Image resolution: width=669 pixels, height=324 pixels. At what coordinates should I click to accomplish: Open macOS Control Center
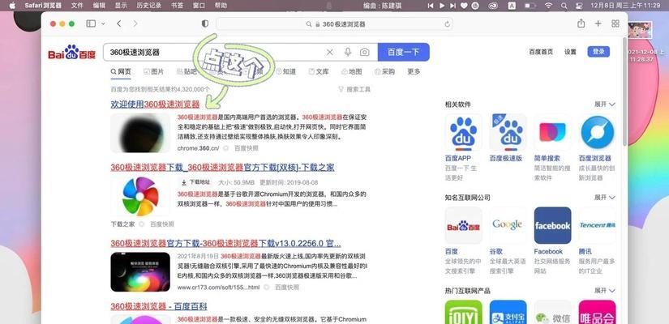pyautogui.click(x=579, y=6)
